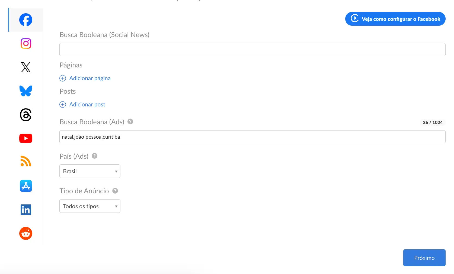Open the Threads source configuration
The width and height of the screenshot is (454, 274).
pyautogui.click(x=26, y=115)
